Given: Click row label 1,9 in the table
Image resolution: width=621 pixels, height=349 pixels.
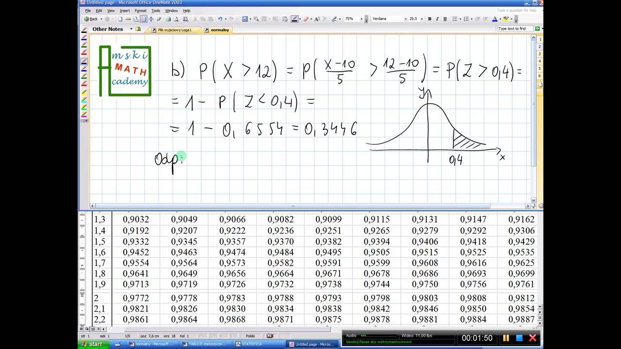Looking at the screenshot, I should (x=100, y=284).
